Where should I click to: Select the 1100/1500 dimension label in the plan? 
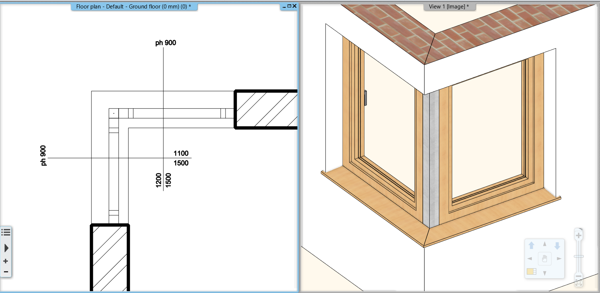[181, 158]
